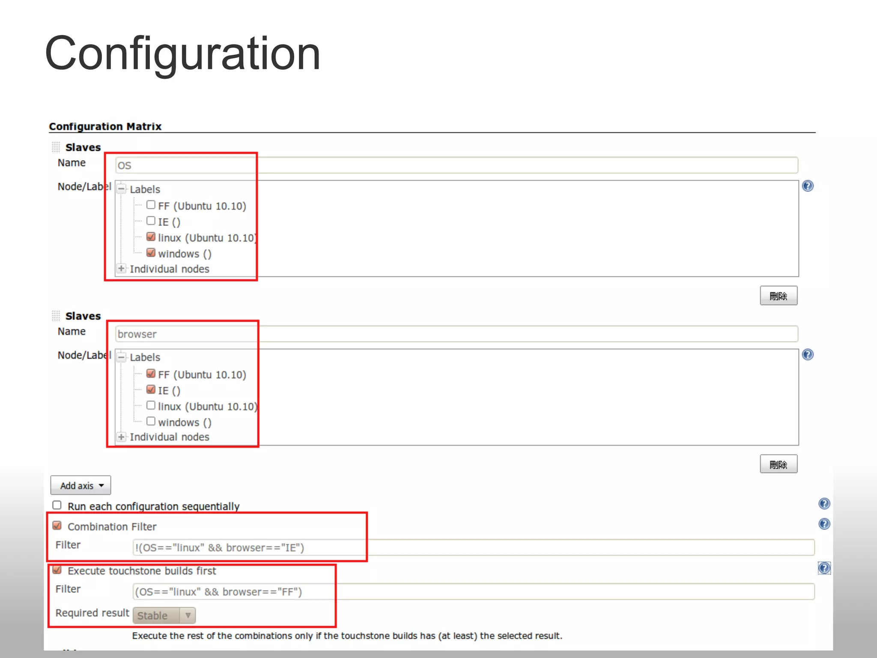Screen dimensions: 877x658
Task: Click help icon beside OS Node/Label box
Action: tap(808, 186)
